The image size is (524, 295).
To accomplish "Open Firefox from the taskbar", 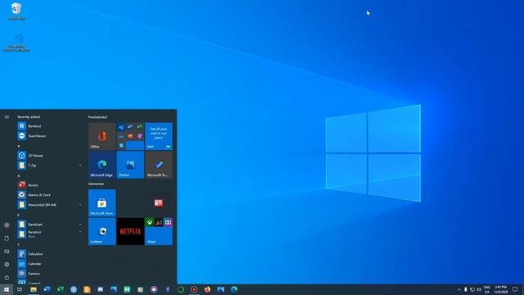I will pos(207,289).
